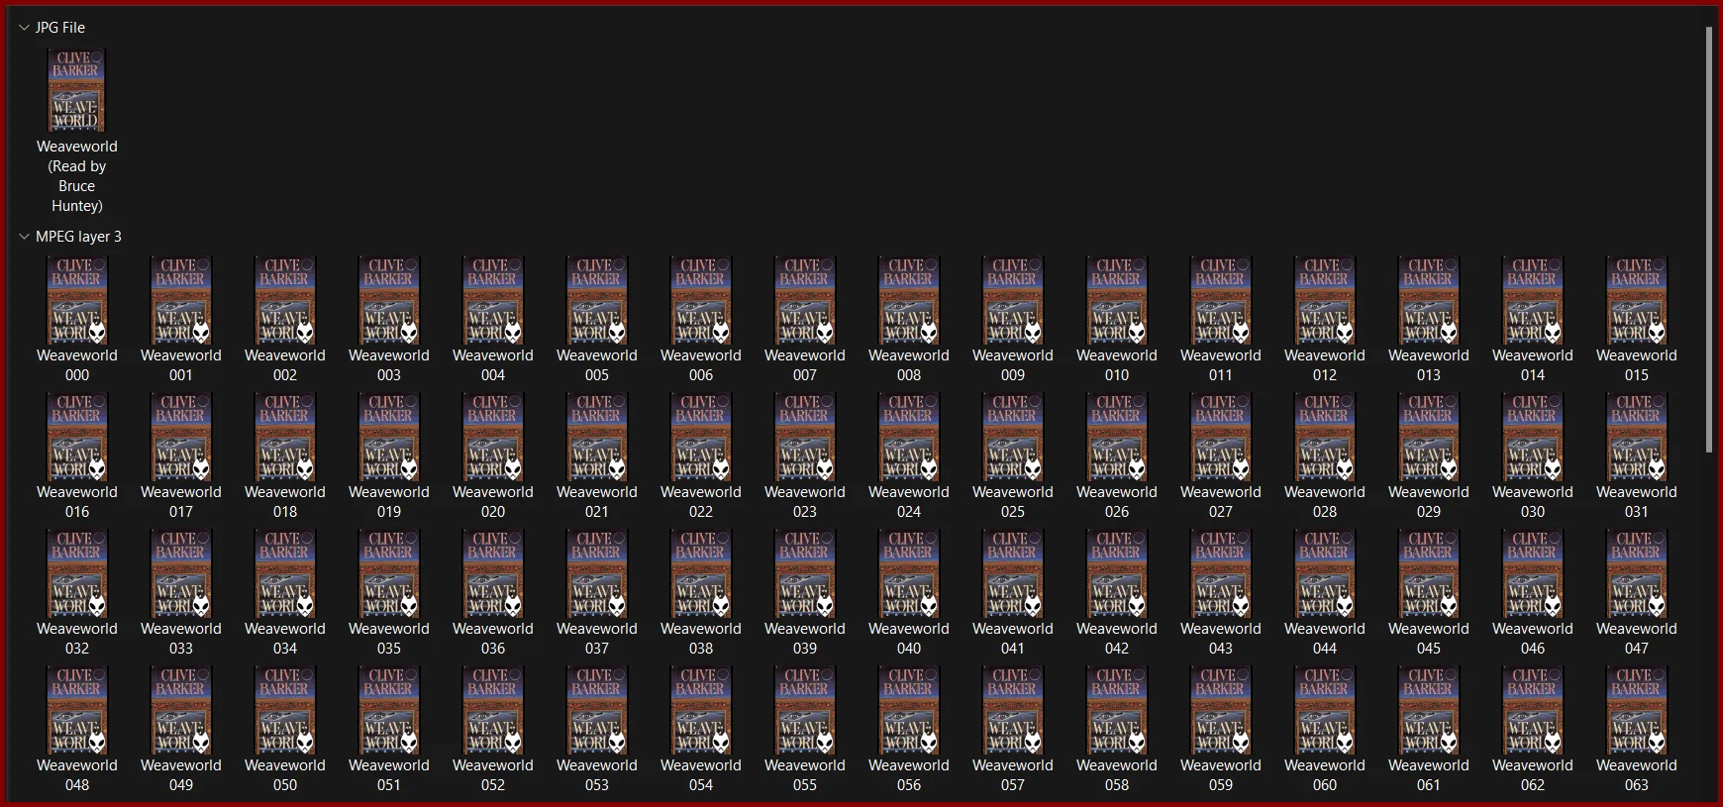Click the file name 'Weaveworld 037'

click(597, 639)
